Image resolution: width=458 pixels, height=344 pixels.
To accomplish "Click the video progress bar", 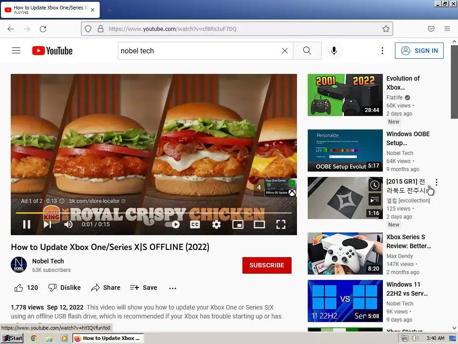I will (x=154, y=213).
